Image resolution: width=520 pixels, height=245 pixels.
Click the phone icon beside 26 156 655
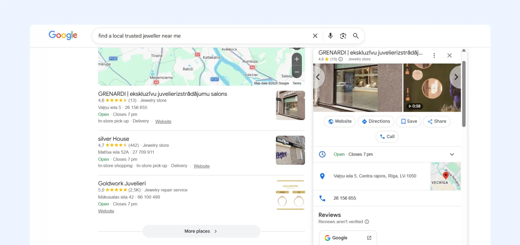pyautogui.click(x=322, y=198)
